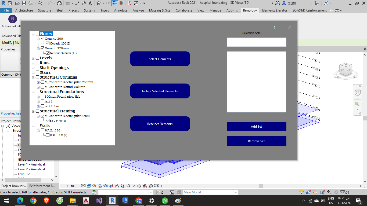Screen dimensions: 367x206
Task: Select Level 2 - Analytical in Project Browser
Action: coord(31,169)
